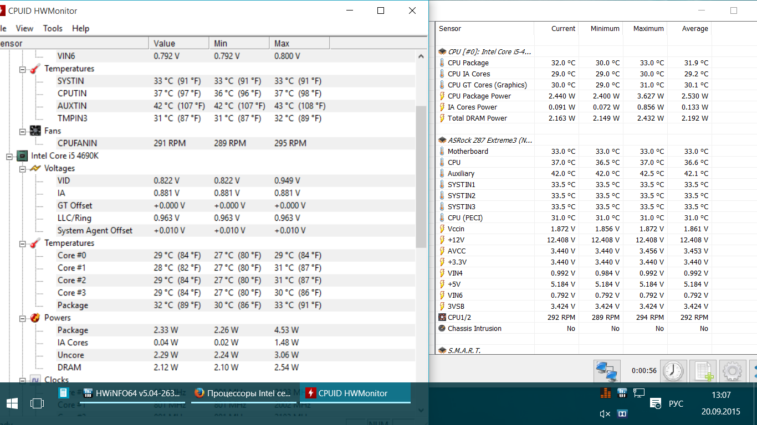
Task: Click the flame icon beside Powers
Action: point(35,318)
